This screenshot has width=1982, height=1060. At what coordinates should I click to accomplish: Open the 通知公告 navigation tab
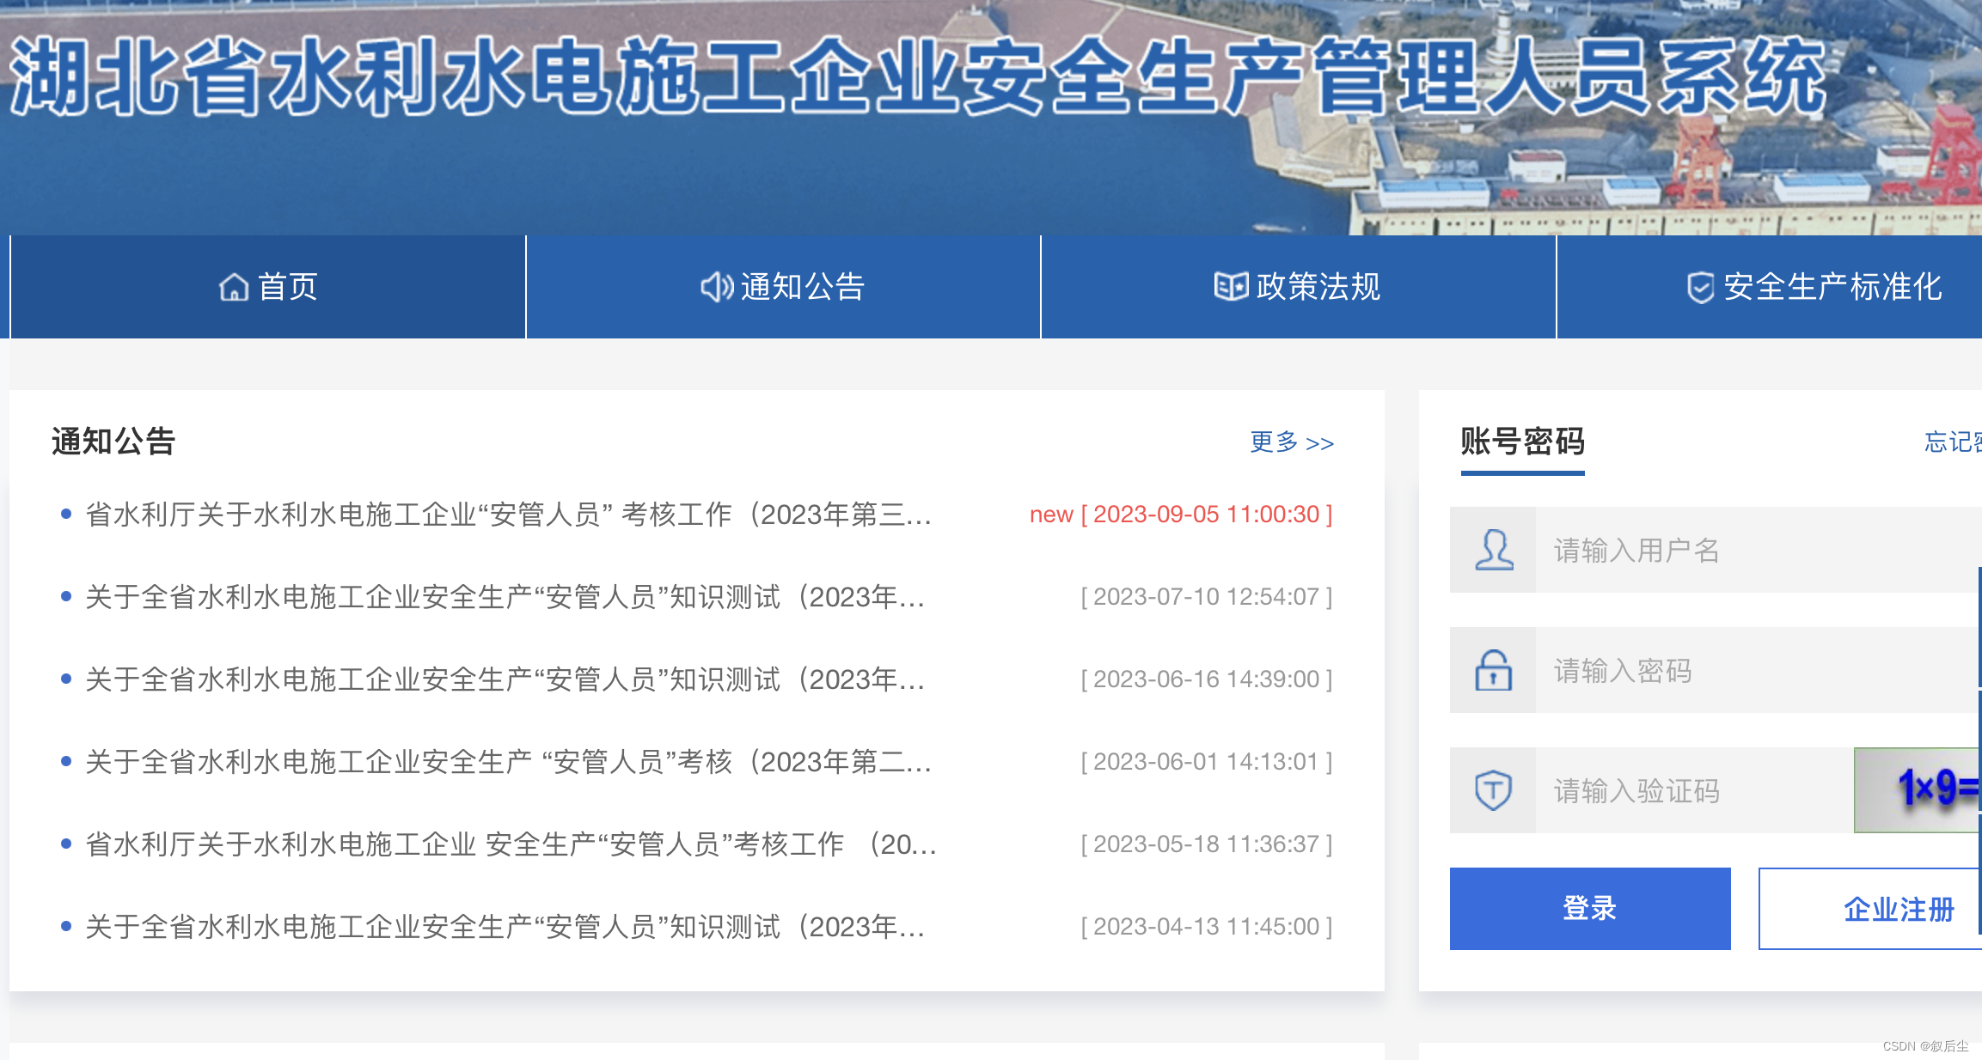[x=802, y=287]
